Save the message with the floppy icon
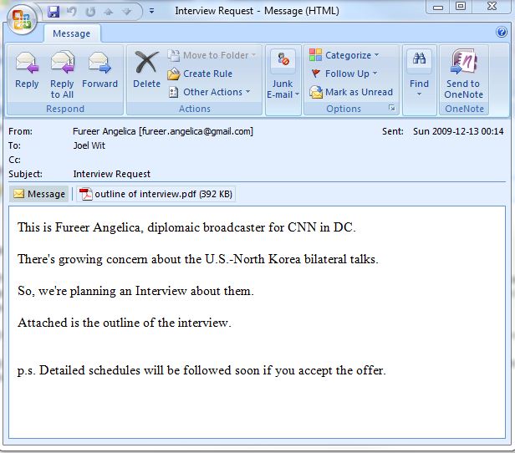Screen dimensions: 515x453 [x=54, y=12]
